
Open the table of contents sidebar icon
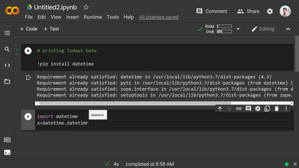pyautogui.click(x=7, y=33)
